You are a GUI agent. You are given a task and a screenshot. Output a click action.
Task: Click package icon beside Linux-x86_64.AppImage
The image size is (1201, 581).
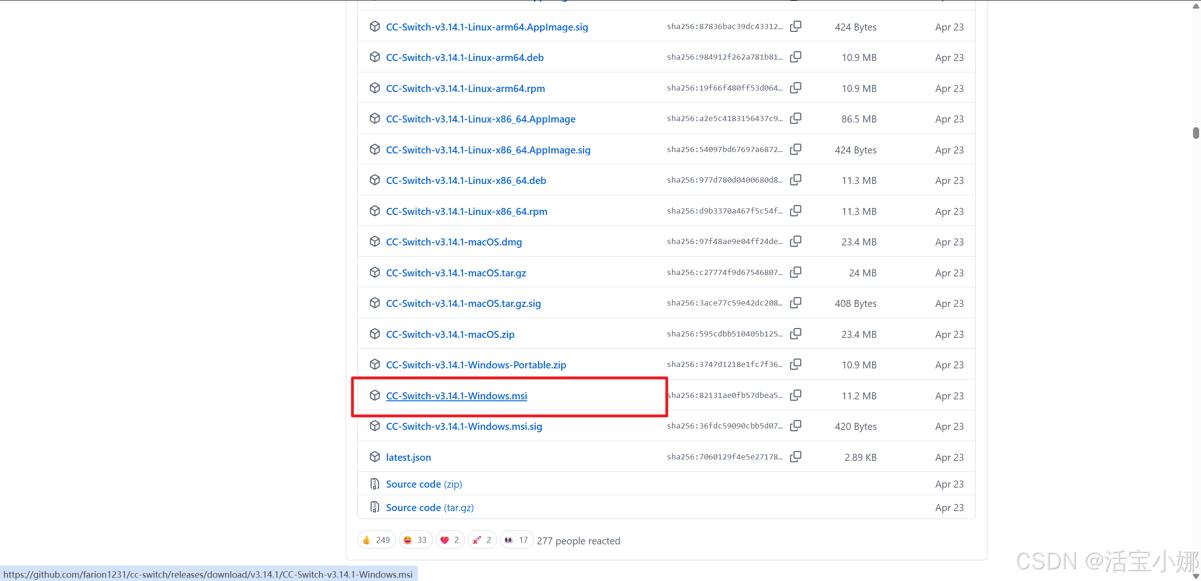[x=374, y=119]
